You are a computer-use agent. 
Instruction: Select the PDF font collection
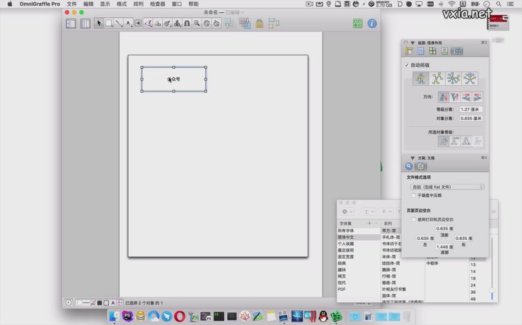coord(359,289)
